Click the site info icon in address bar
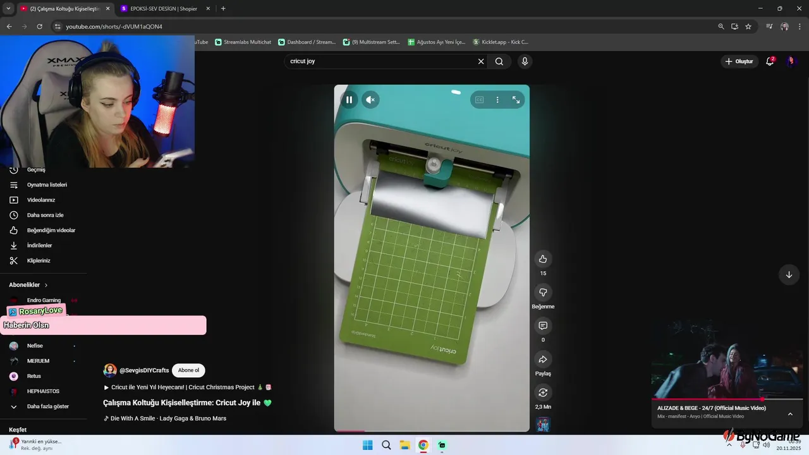The height and width of the screenshot is (455, 809). tap(58, 27)
